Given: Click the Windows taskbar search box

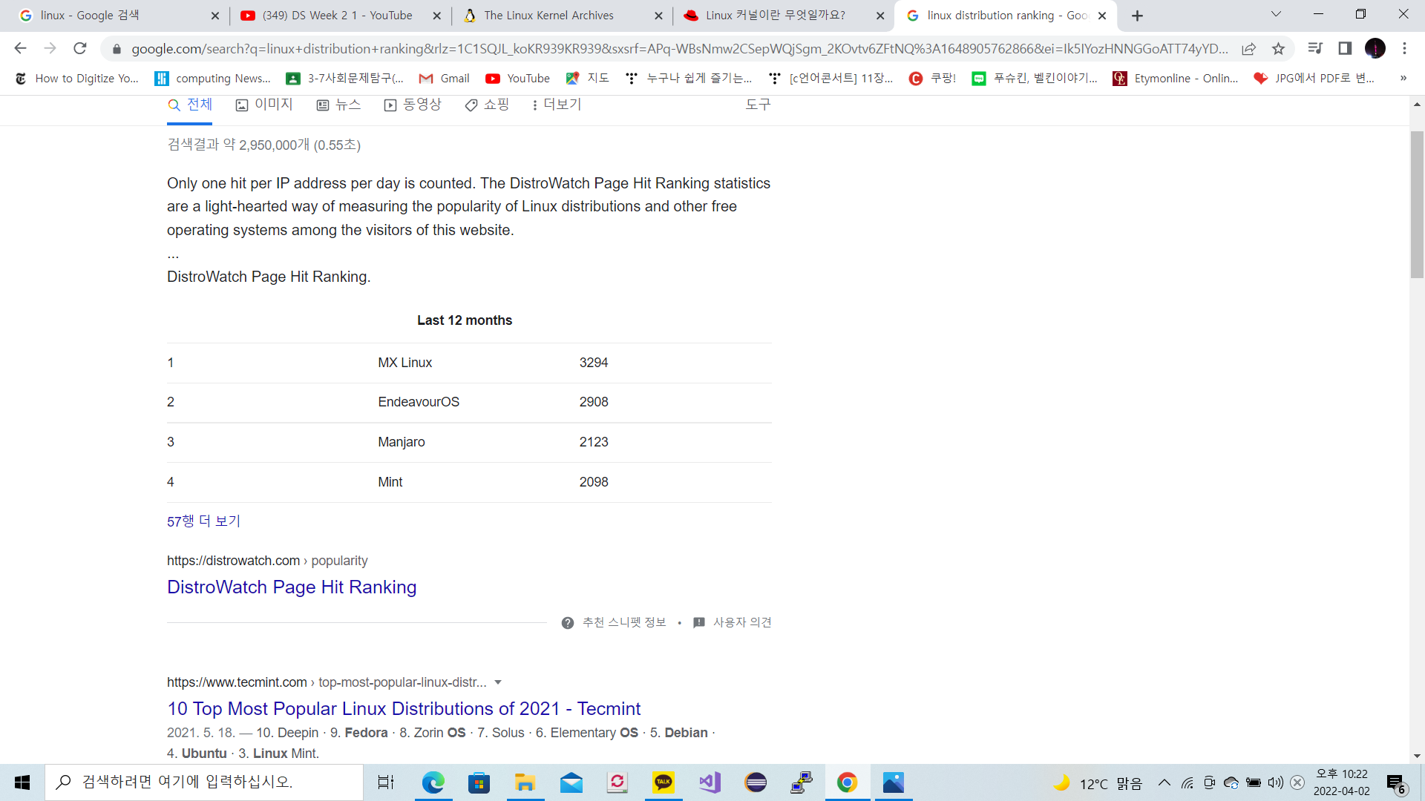Looking at the screenshot, I should coord(204,782).
